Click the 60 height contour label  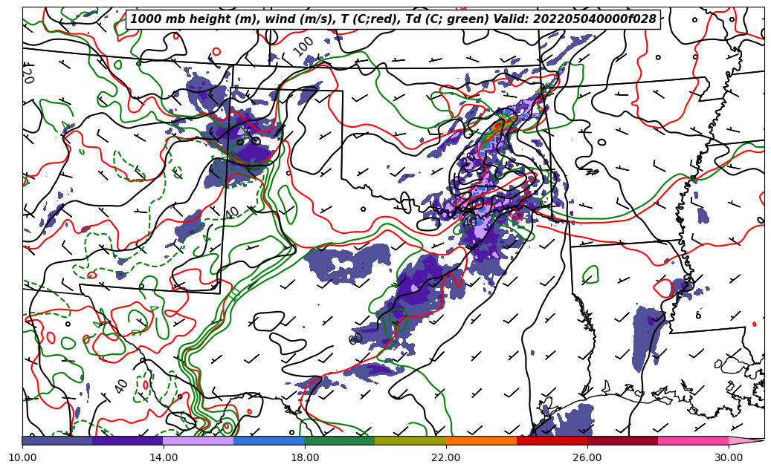[356, 339]
